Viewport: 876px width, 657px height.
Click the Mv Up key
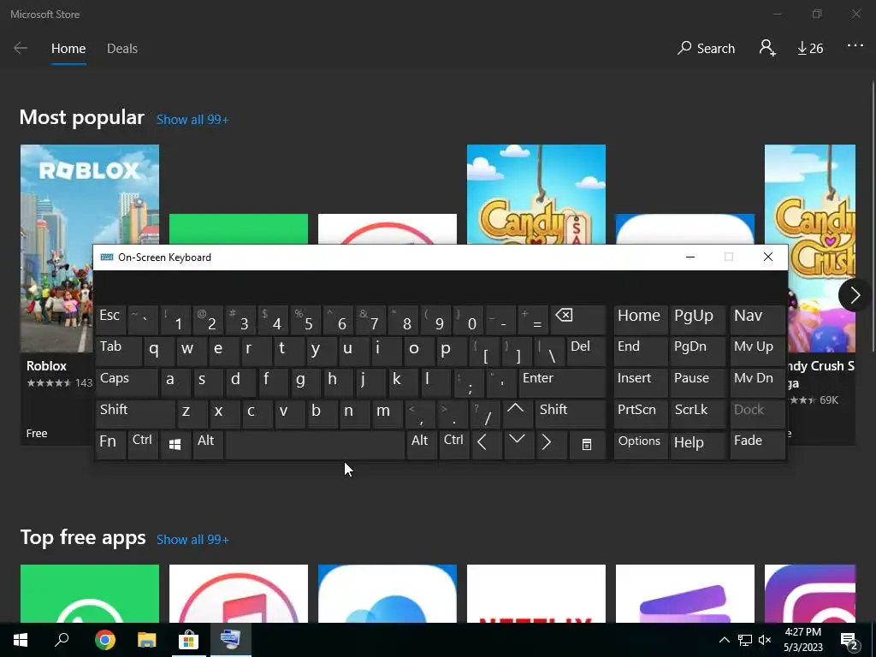click(x=757, y=351)
